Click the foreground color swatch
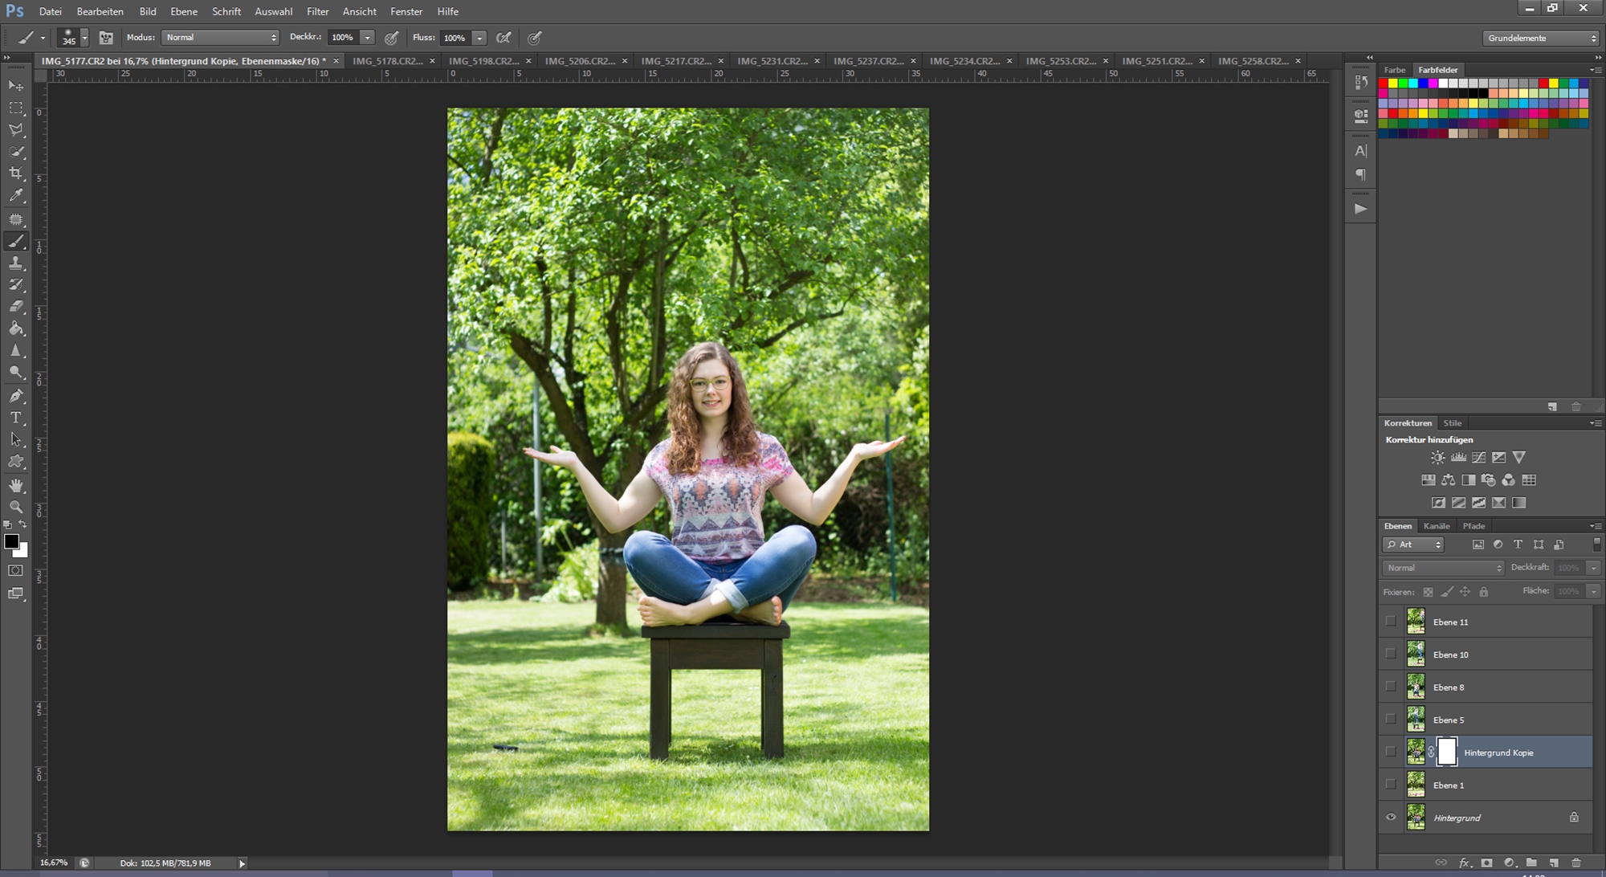Viewport: 1606px width, 877px height. point(11,542)
